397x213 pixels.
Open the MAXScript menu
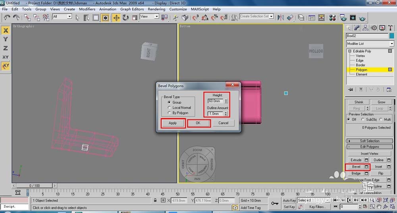coord(200,9)
